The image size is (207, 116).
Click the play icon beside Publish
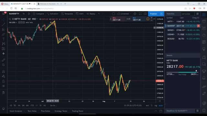[x=161, y=14]
